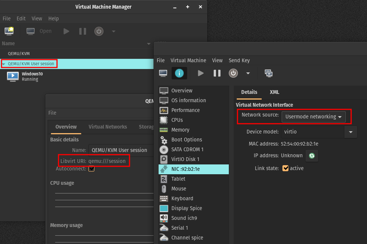Select Sound ich9 device

click(x=194, y=218)
